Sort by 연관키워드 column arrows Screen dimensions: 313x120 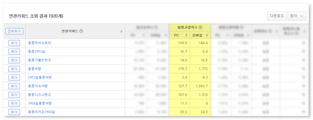coord(121,31)
